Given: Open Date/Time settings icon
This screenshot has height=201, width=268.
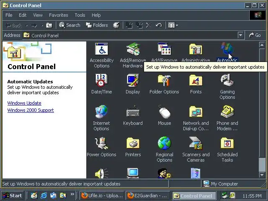Looking at the screenshot, I should tap(101, 80).
